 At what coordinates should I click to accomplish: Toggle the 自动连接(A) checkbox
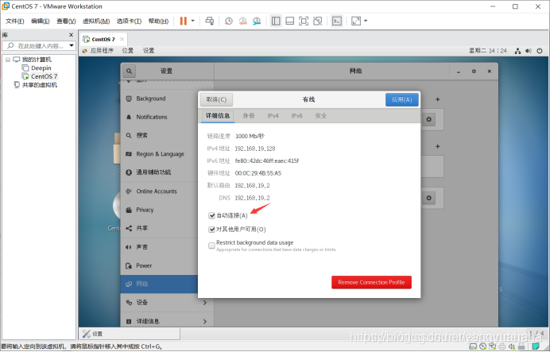point(211,215)
